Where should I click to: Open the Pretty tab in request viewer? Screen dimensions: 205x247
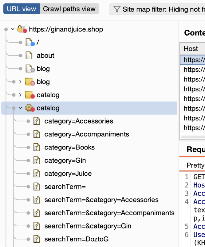[195, 165]
